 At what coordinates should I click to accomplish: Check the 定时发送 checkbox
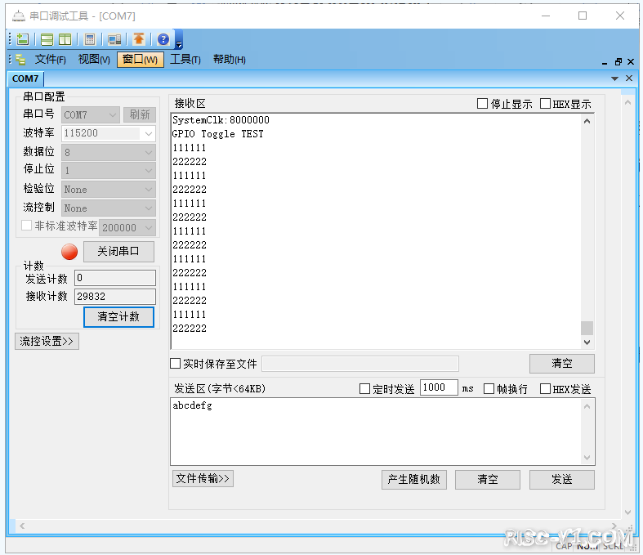tap(364, 388)
